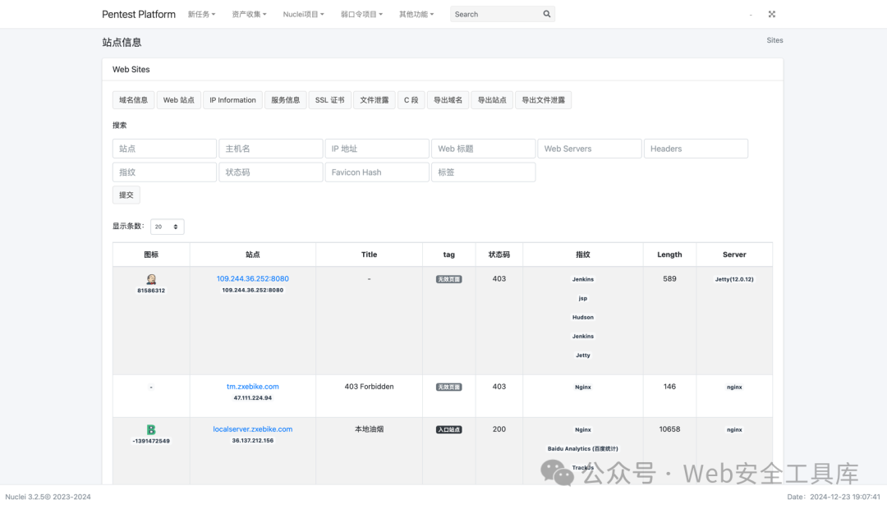Viewport: 887px width, 509px height.
Task: Click the 入口站点 tag badge
Action: coord(448,430)
